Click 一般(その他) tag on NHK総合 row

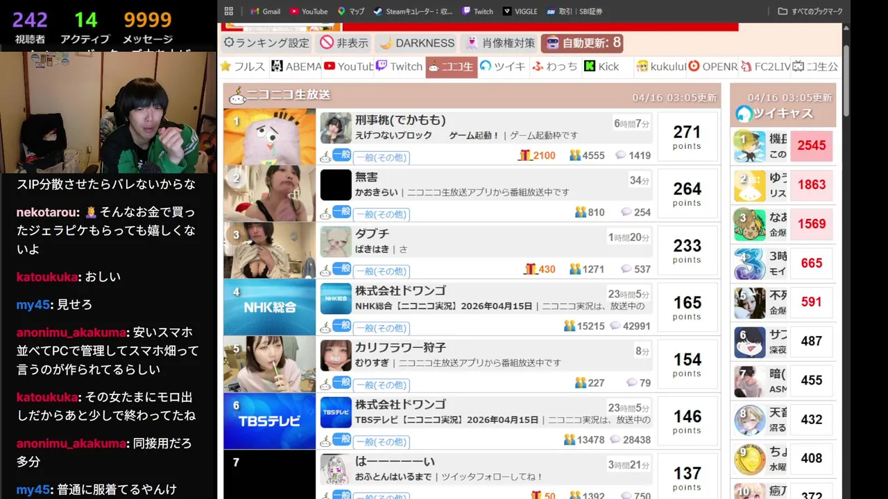[381, 328]
